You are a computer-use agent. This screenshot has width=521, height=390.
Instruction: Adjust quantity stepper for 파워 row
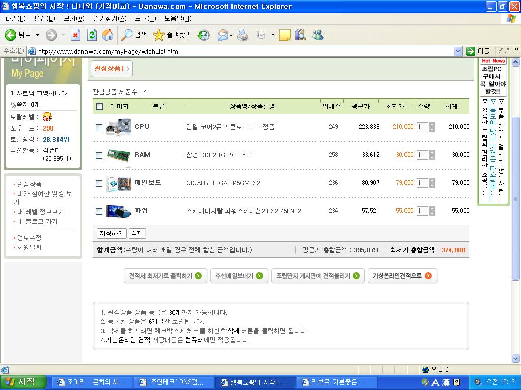tap(432, 211)
